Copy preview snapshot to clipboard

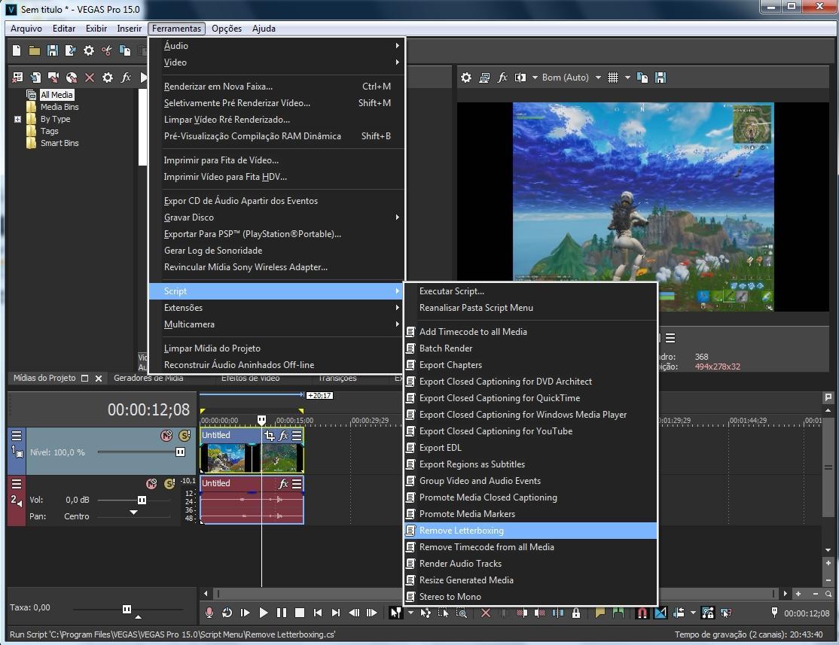pos(642,78)
